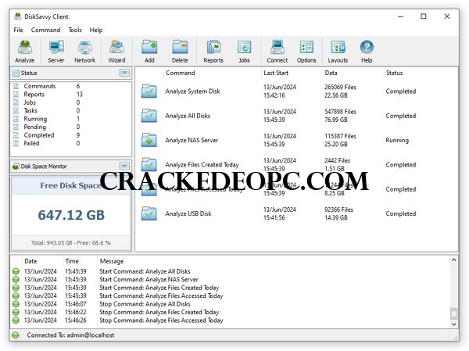This screenshot has width=469, height=351.
Task: Select the 'Analyze System Disk' command text
Action: (x=192, y=91)
